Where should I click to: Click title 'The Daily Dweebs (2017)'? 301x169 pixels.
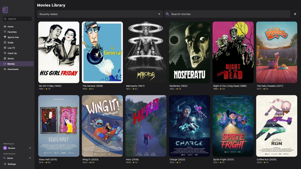click(270, 86)
